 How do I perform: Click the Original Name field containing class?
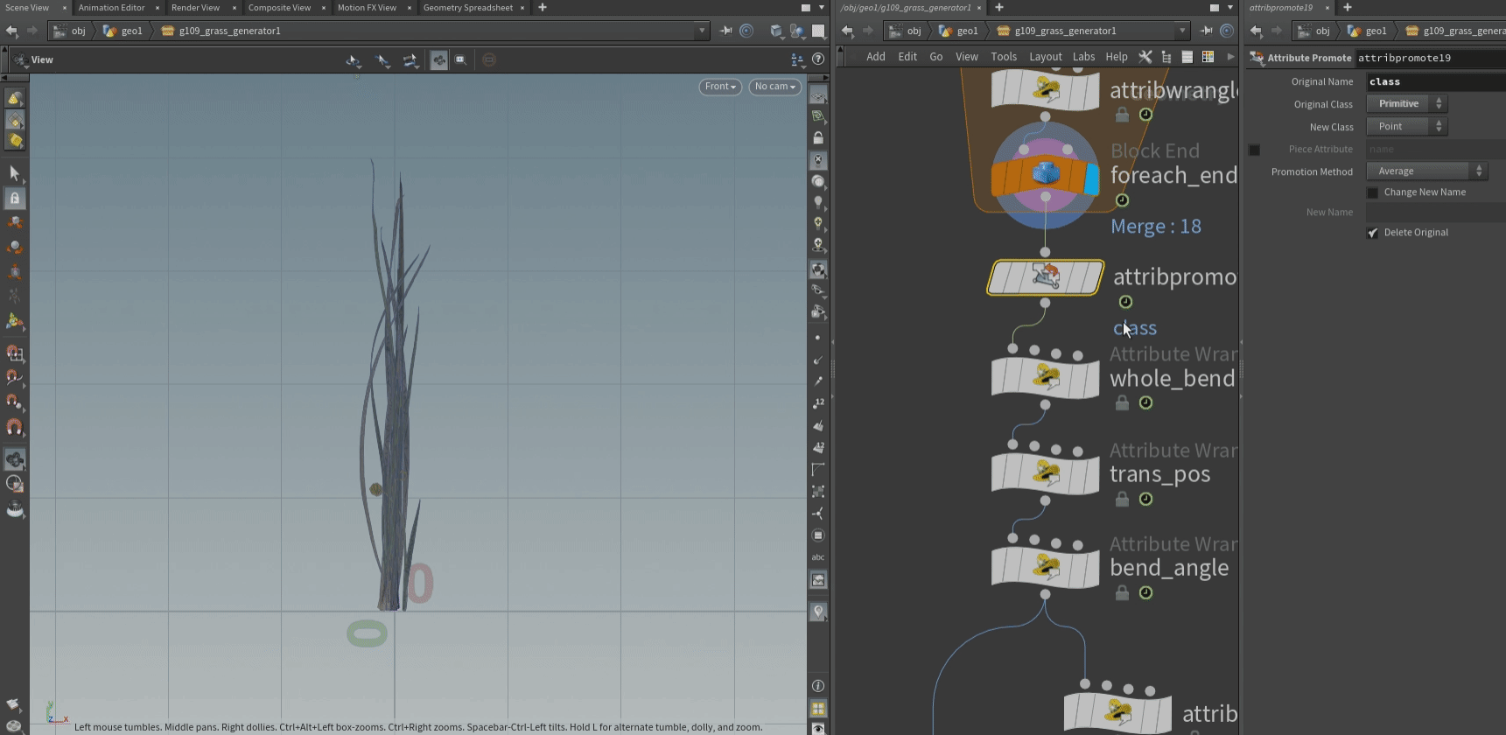(x=1435, y=81)
